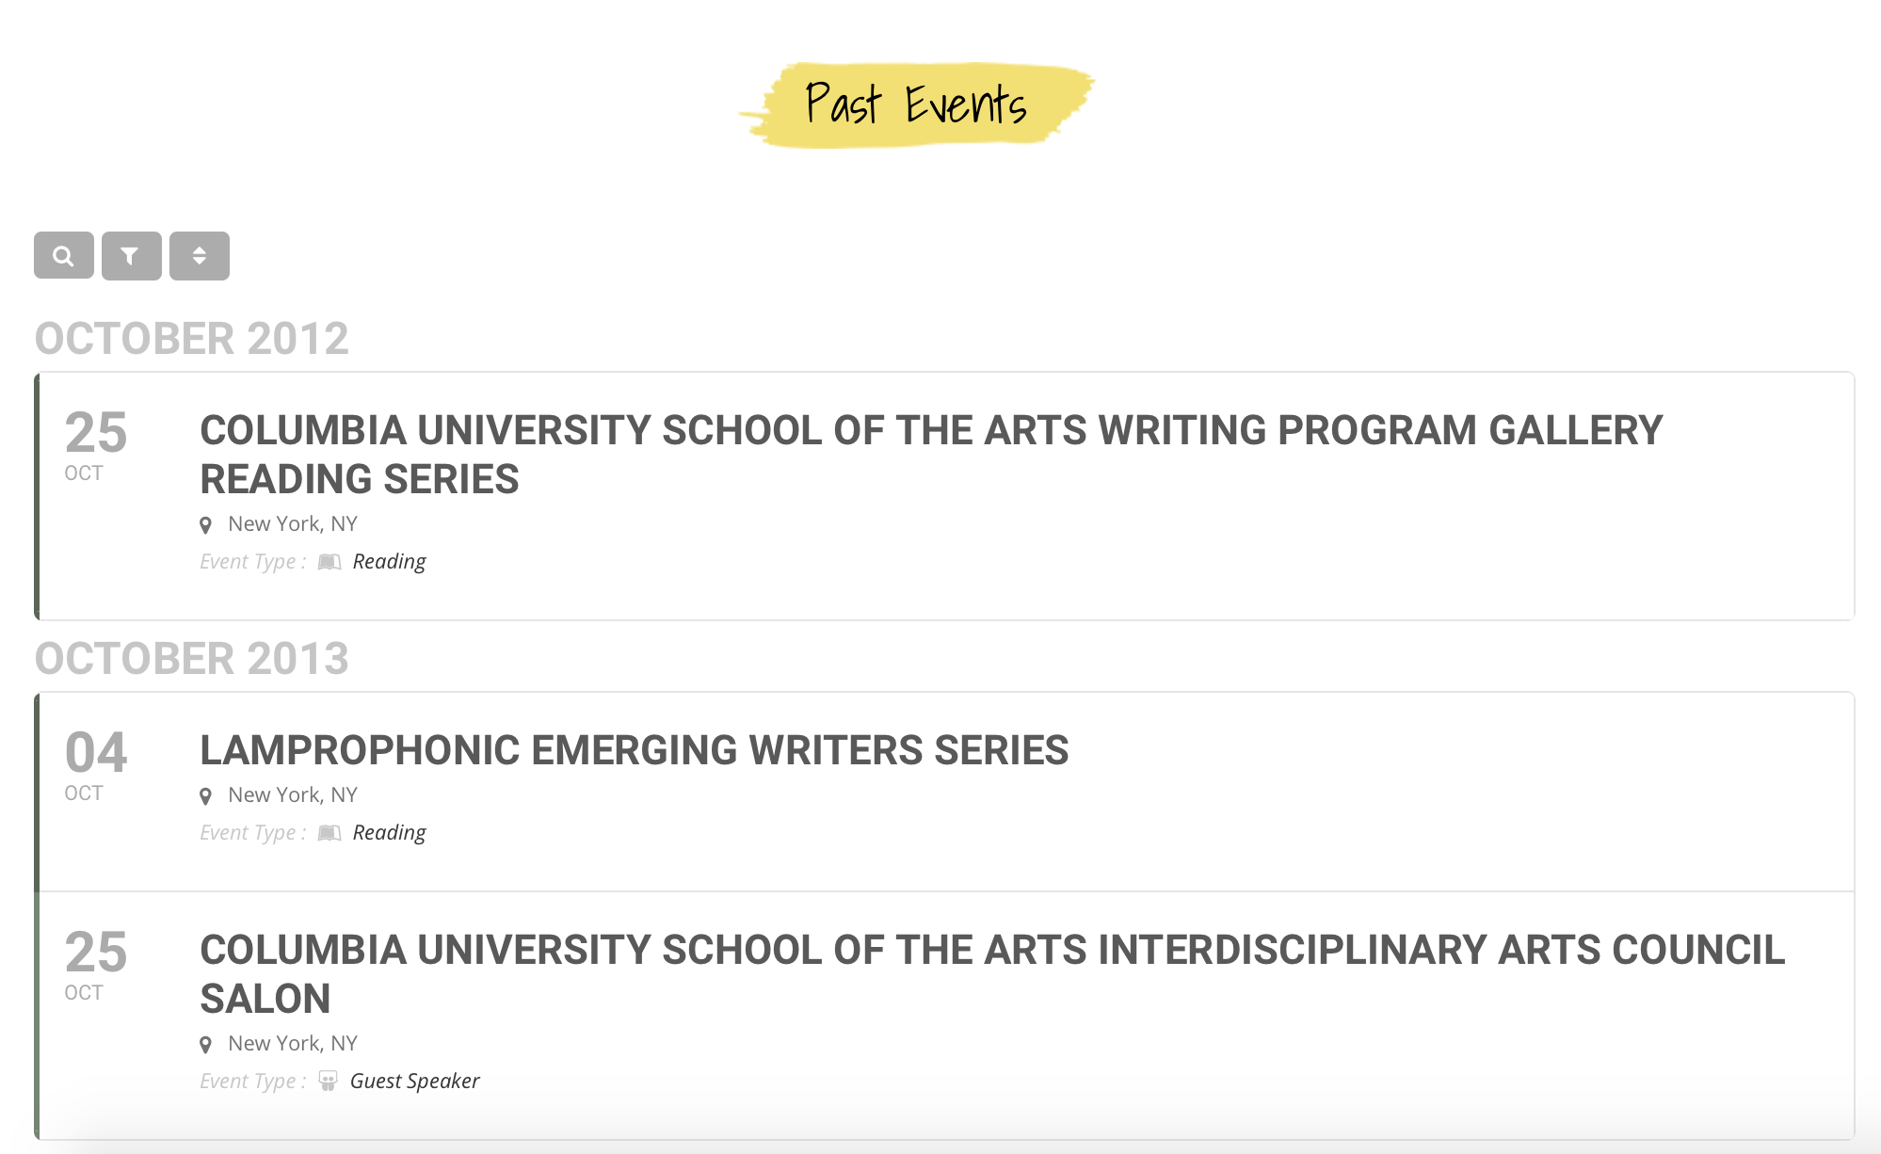Click location pin for Gallery Reading Series

click(206, 525)
